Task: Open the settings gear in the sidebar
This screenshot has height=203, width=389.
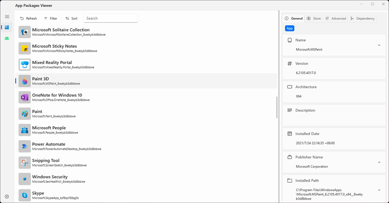Action: click(x=7, y=197)
